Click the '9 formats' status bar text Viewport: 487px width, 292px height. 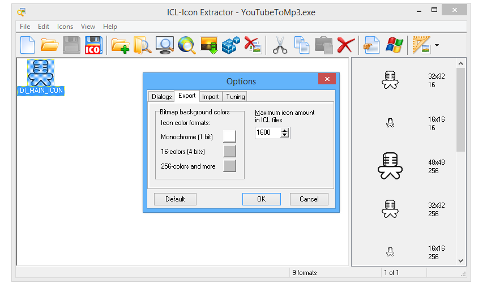305,273
